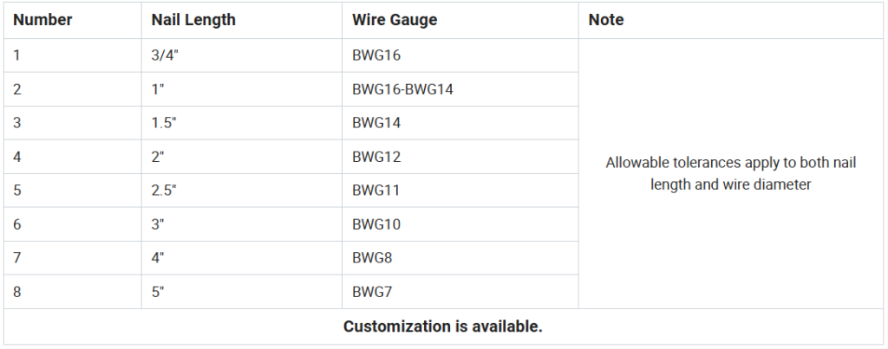888x349 pixels.
Task: Select the 3/4" nail length cell
Action: (242, 55)
